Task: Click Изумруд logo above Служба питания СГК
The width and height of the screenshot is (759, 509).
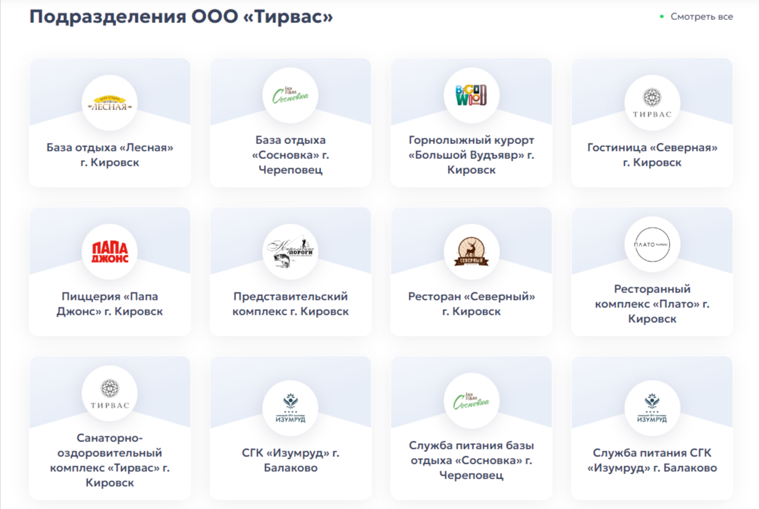Action: (652, 408)
